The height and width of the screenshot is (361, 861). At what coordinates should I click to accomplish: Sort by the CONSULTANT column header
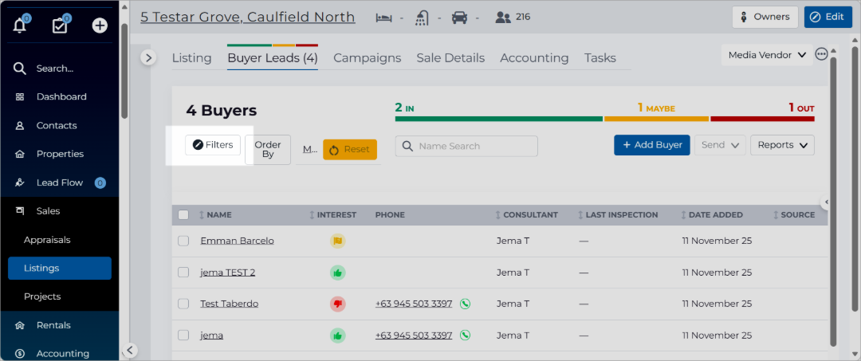click(x=527, y=215)
